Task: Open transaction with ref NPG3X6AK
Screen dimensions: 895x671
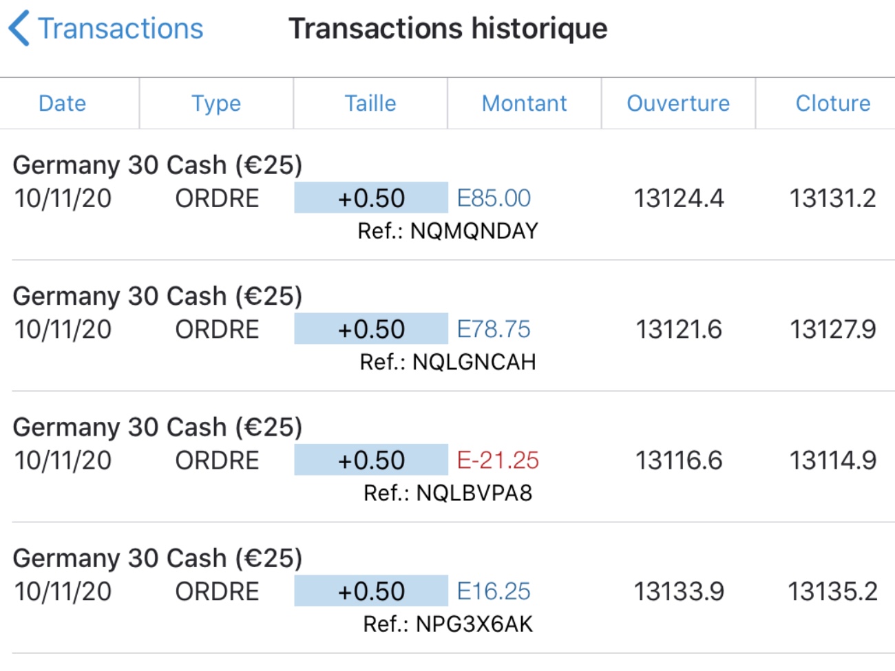Action: coord(447,624)
